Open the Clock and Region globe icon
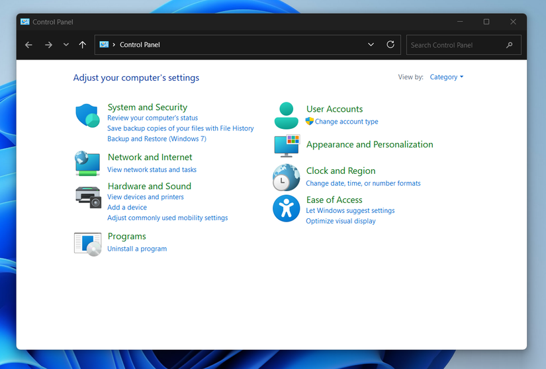This screenshot has height=369, width=546. point(286,177)
